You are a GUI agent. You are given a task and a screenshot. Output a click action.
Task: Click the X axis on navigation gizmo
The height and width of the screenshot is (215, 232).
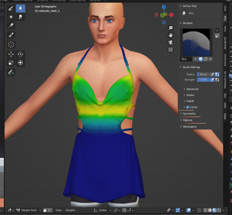pyautogui.click(x=171, y=15)
